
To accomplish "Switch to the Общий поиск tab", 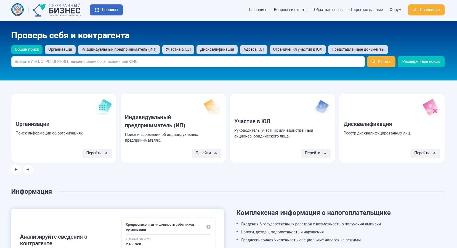I will tap(27, 50).
